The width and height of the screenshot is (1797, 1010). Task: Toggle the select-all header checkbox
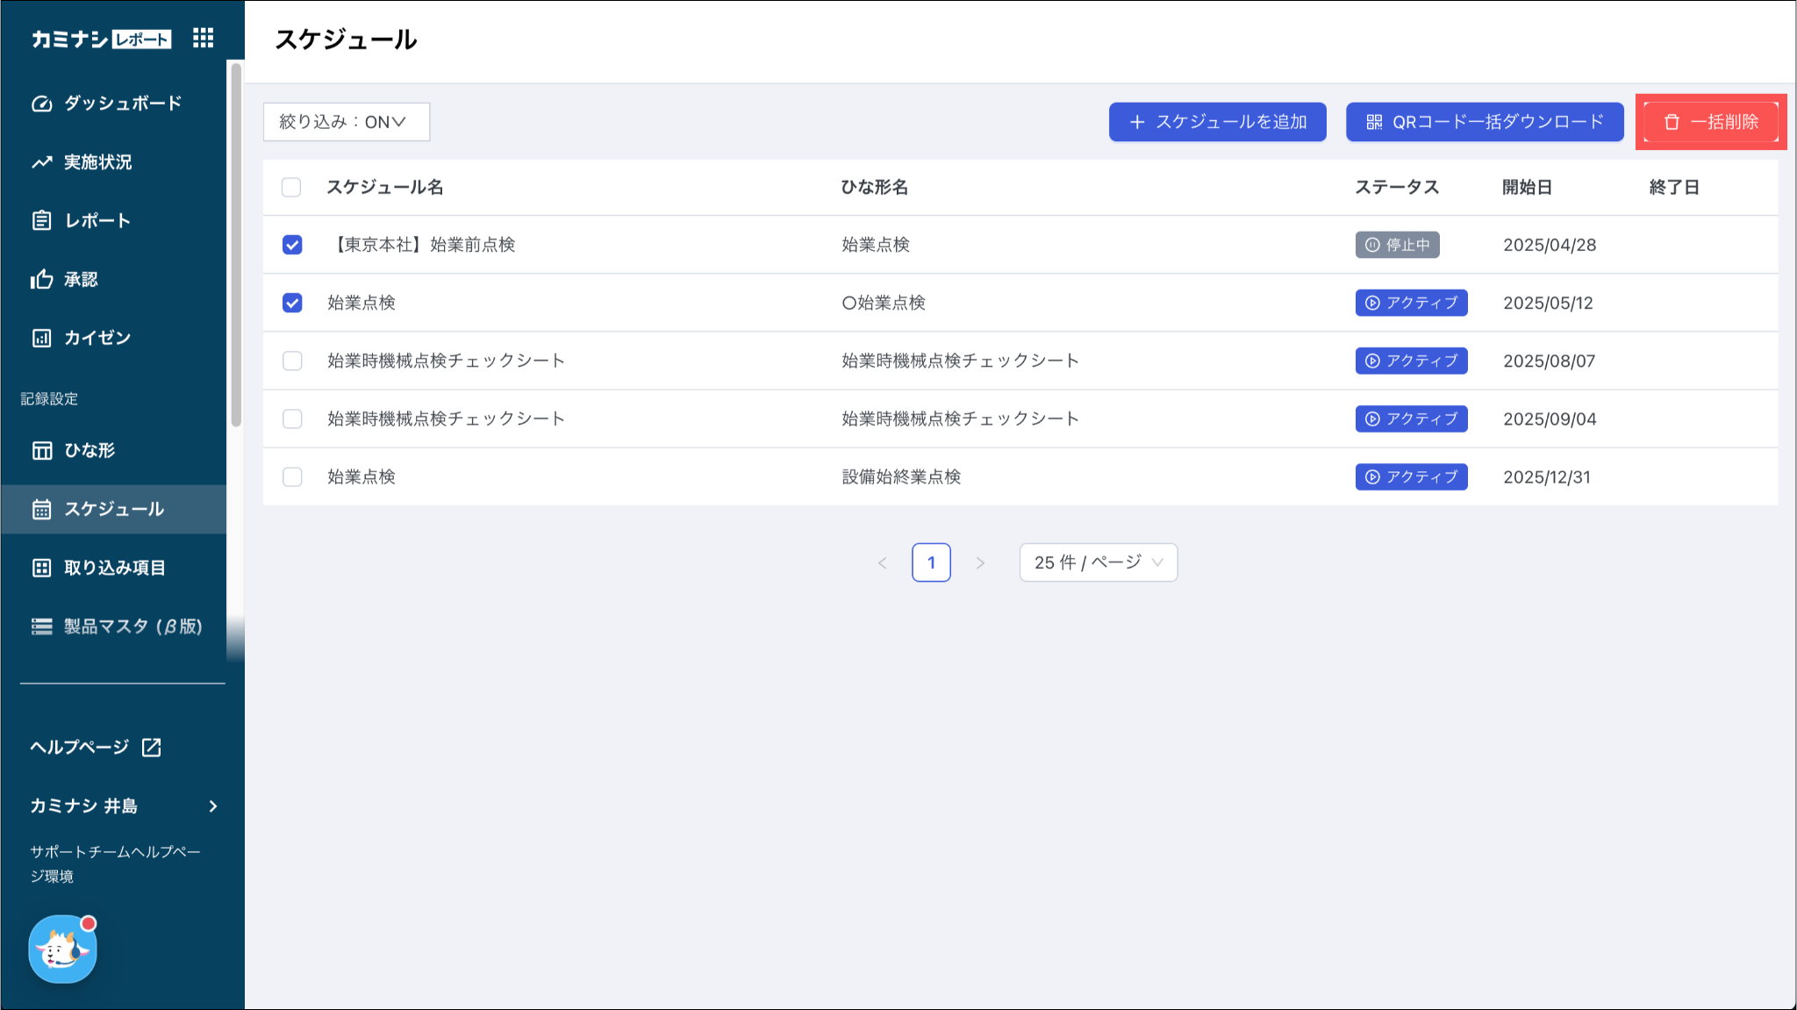(x=291, y=187)
